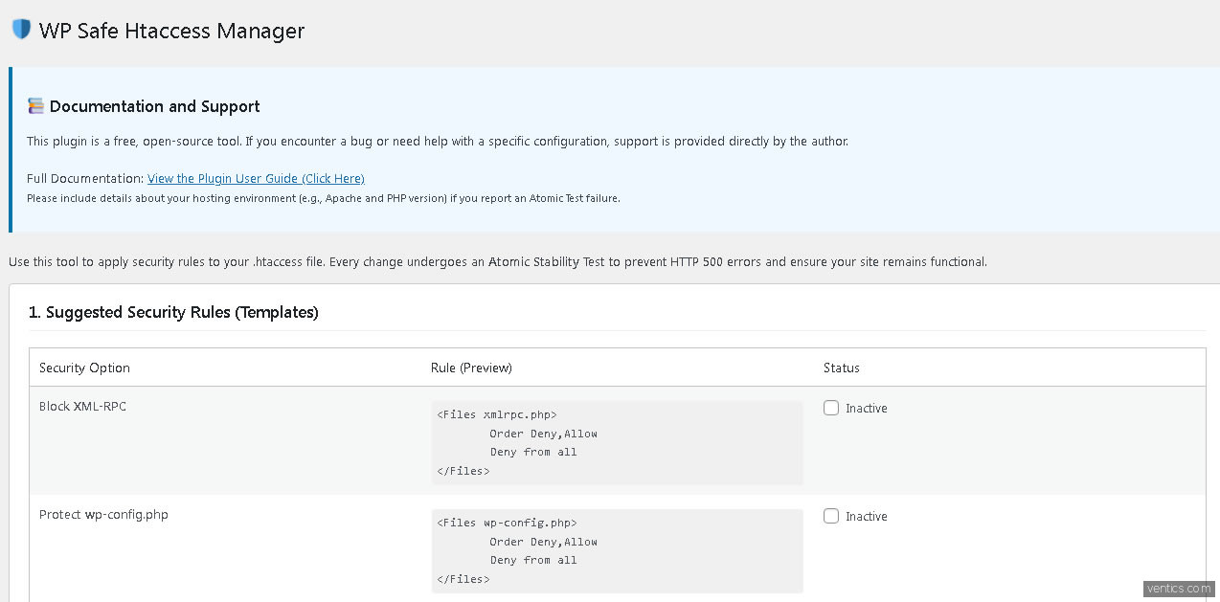Click the Atomic Stability Test description paragraph

[497, 261]
